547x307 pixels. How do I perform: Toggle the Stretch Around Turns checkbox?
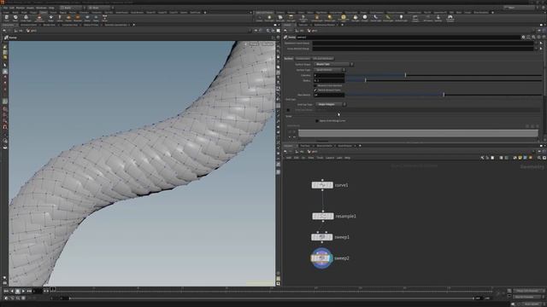click(315, 90)
